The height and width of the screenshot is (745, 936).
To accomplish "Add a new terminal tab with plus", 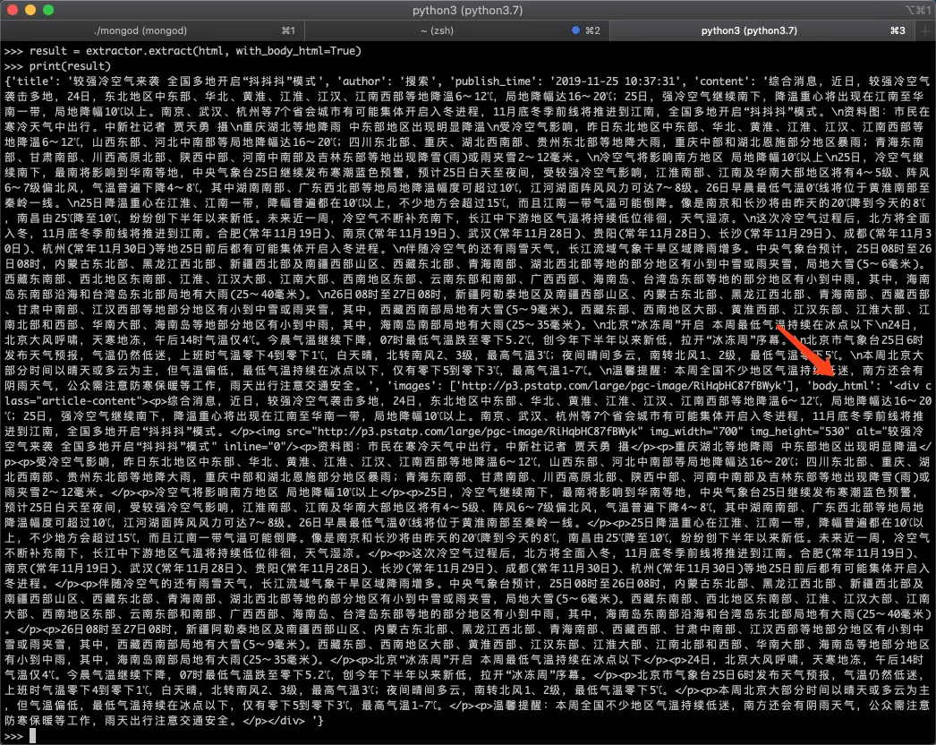I will [925, 30].
